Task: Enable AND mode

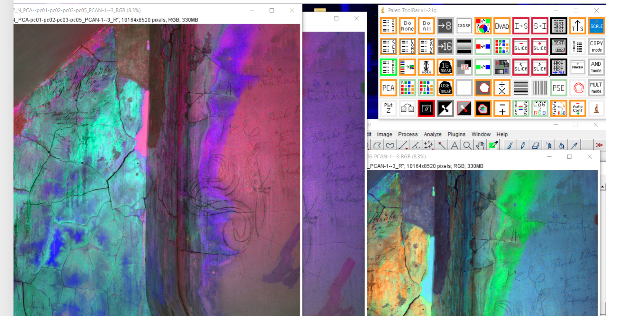Action: tap(596, 67)
